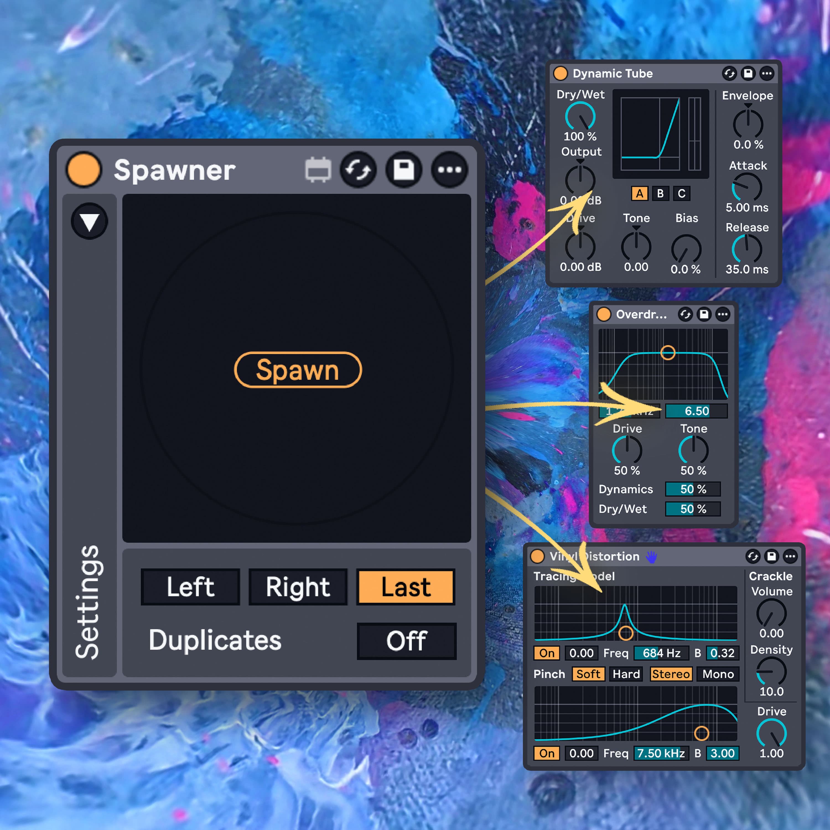This screenshot has height=830, width=830.
Task: Select tube model B
Action: point(660,194)
